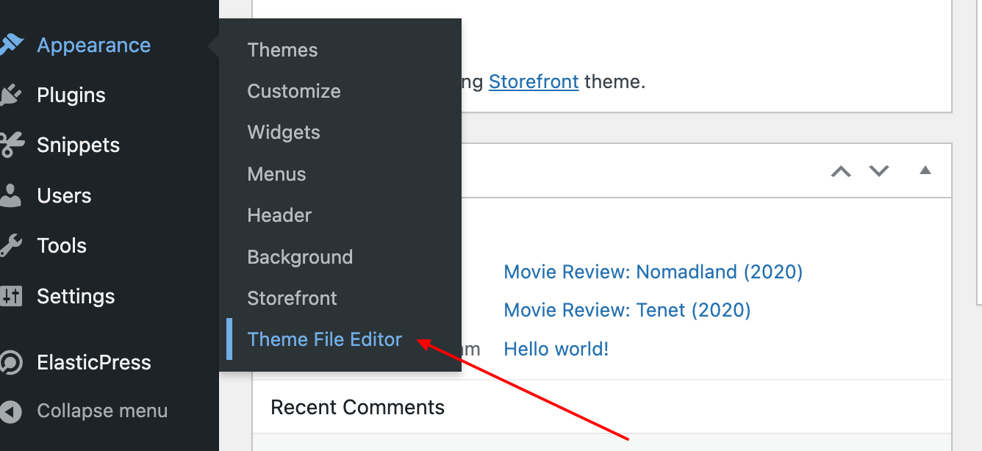Click the Recent Comments section header

(358, 406)
